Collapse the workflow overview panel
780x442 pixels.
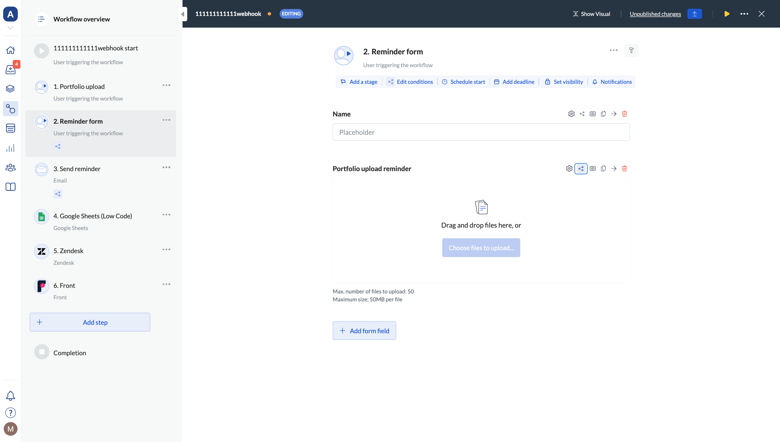point(183,14)
